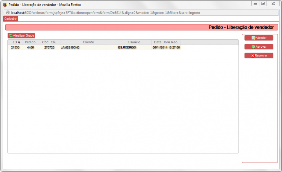Click the Atender button
The image size is (282, 172).
click(x=259, y=38)
